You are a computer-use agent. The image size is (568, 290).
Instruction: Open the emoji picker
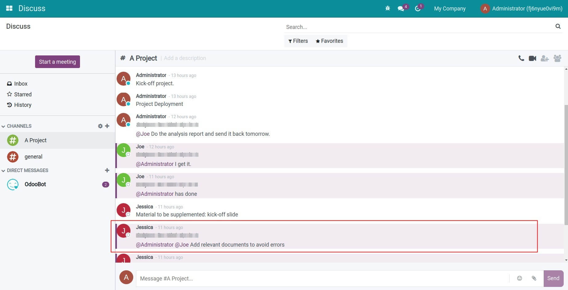(x=519, y=278)
